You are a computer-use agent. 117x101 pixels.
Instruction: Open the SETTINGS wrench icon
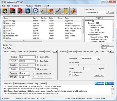(58, 11)
